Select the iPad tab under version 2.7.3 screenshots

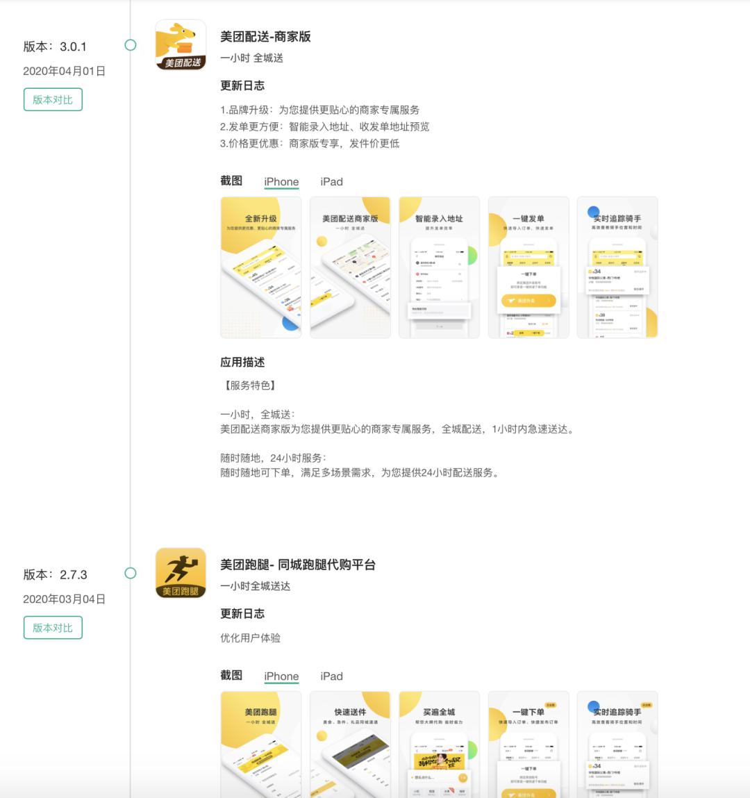332,676
